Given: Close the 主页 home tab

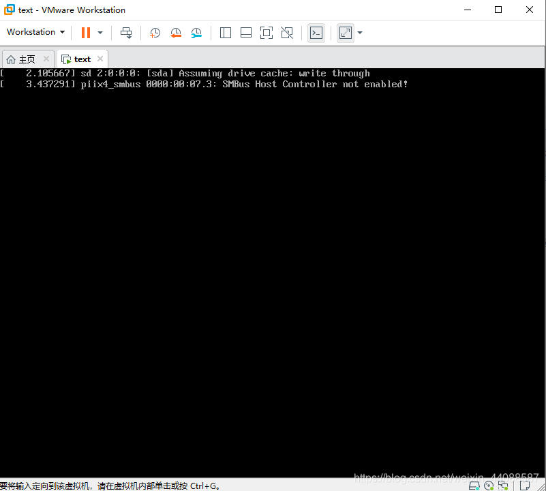Looking at the screenshot, I should pyautogui.click(x=46, y=59).
